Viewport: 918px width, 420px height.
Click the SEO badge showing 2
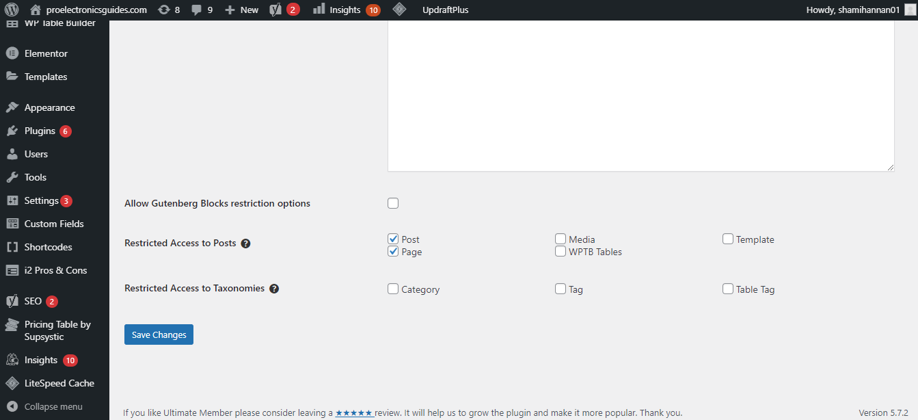tap(52, 302)
